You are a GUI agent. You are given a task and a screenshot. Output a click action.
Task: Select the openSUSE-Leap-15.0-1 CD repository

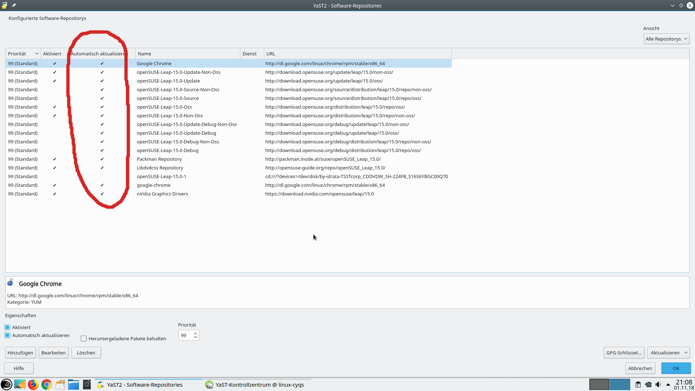click(x=228, y=176)
